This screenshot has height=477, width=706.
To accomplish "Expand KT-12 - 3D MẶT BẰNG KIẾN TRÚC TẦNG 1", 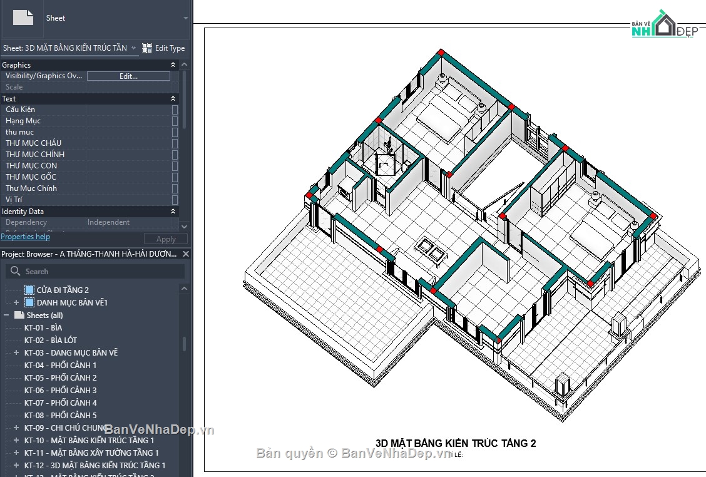I will (x=16, y=465).
